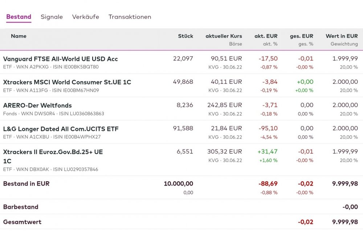The image size is (363, 231).
Task: Sort by Wert in EUR column
Action: point(342,36)
